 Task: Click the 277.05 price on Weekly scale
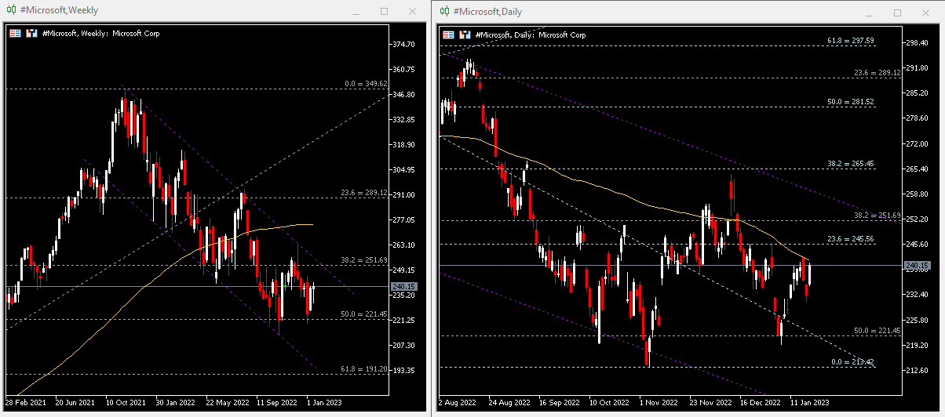click(x=403, y=220)
